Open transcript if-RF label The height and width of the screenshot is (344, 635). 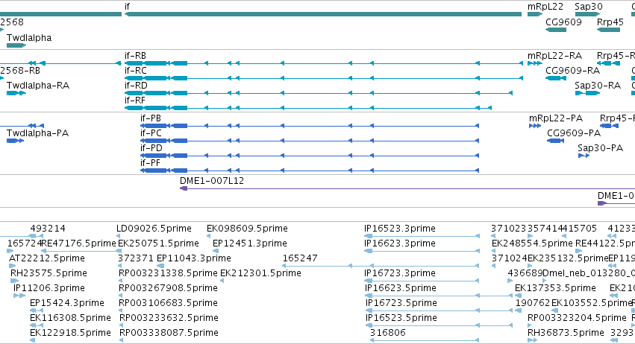(x=135, y=101)
